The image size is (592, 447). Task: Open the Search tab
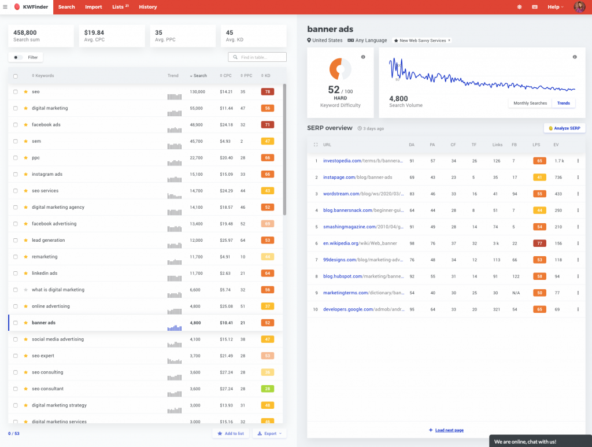point(66,7)
